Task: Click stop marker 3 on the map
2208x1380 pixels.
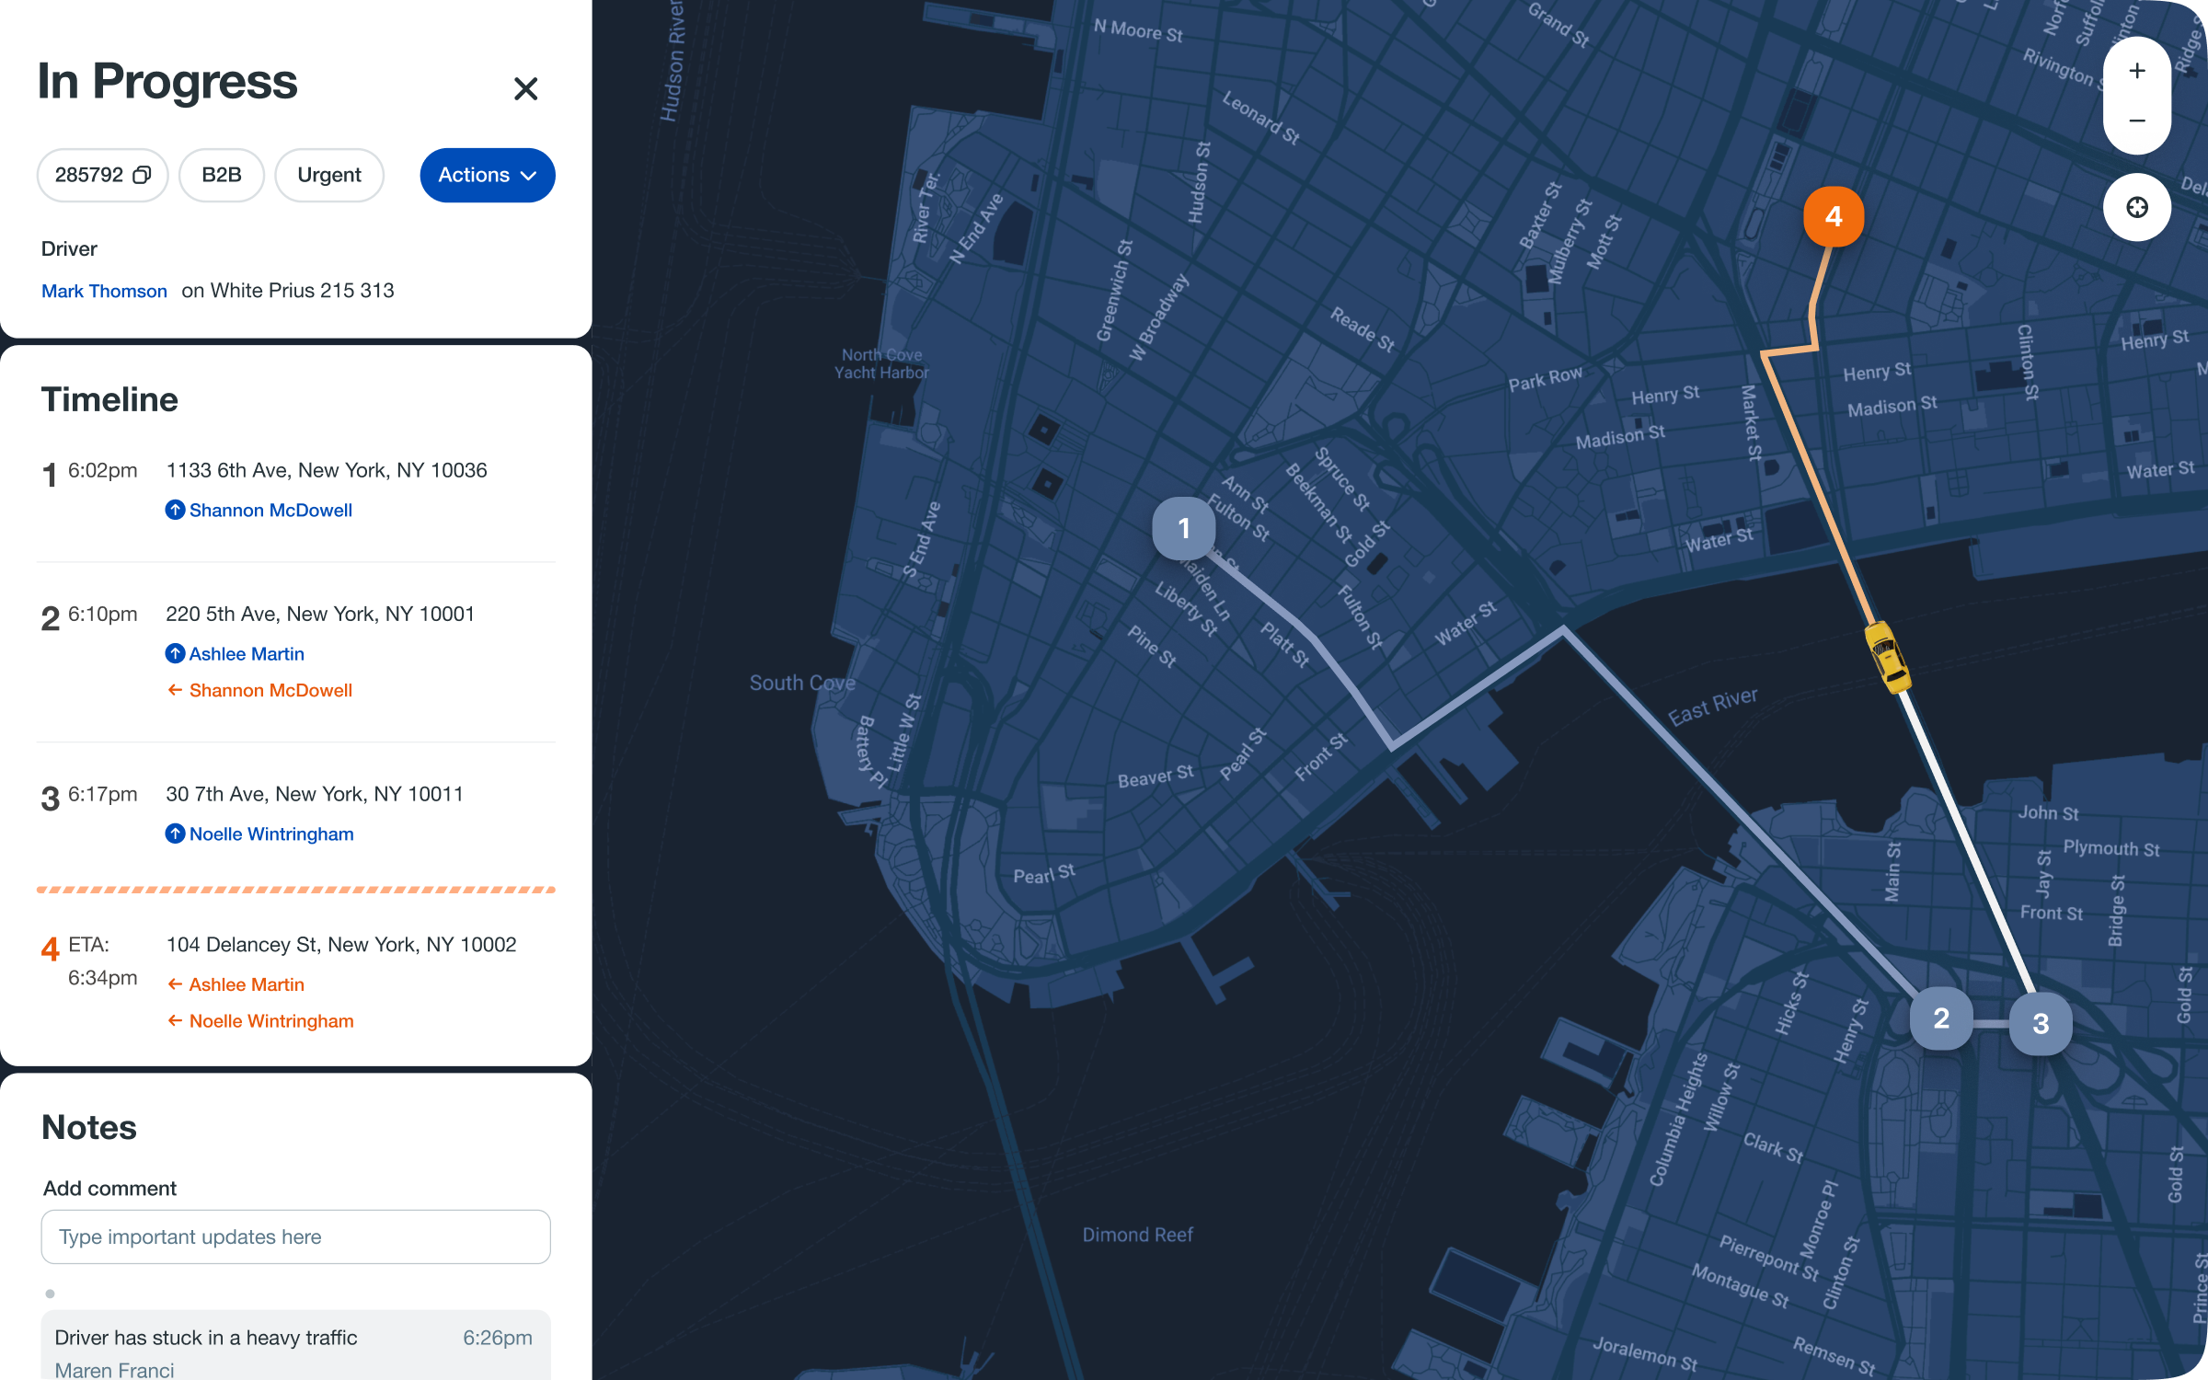Action: tap(2040, 1023)
